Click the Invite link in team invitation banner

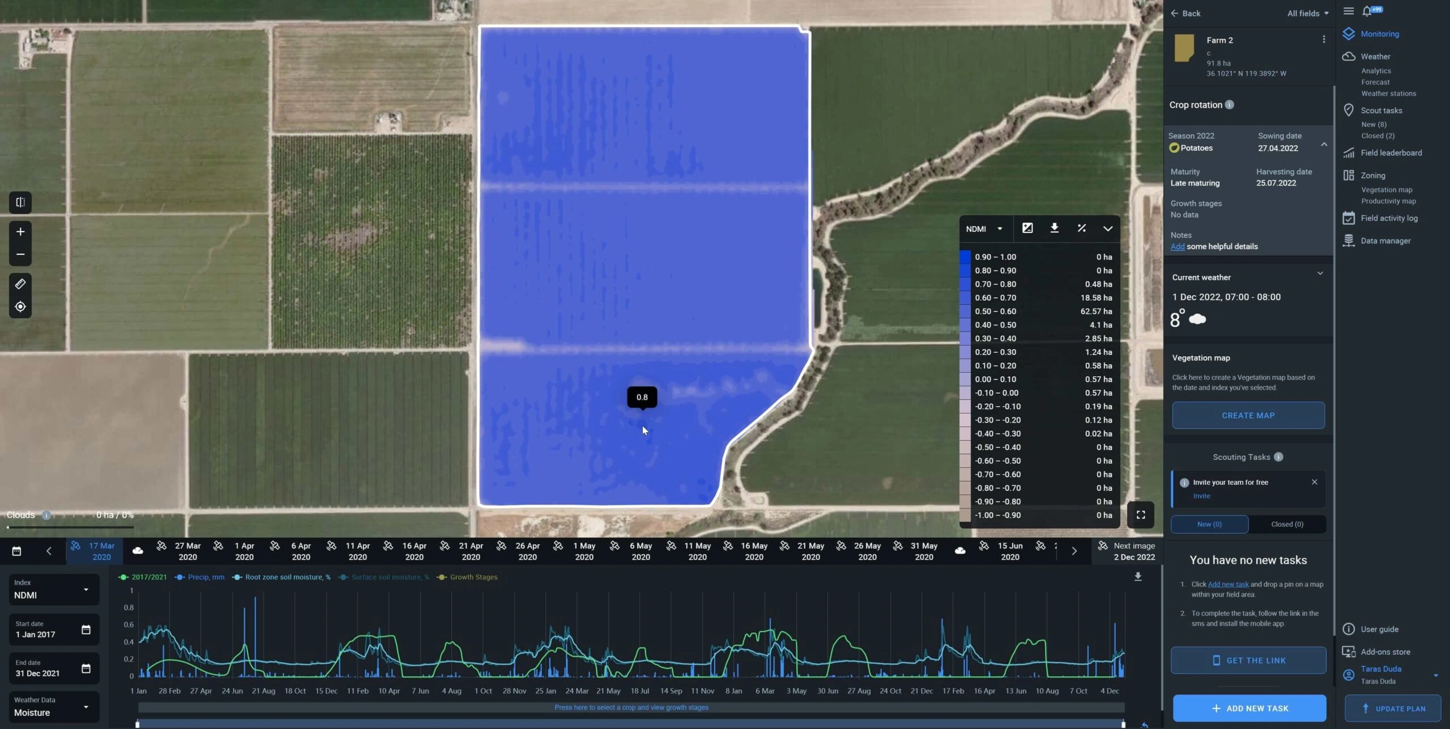(x=1201, y=496)
